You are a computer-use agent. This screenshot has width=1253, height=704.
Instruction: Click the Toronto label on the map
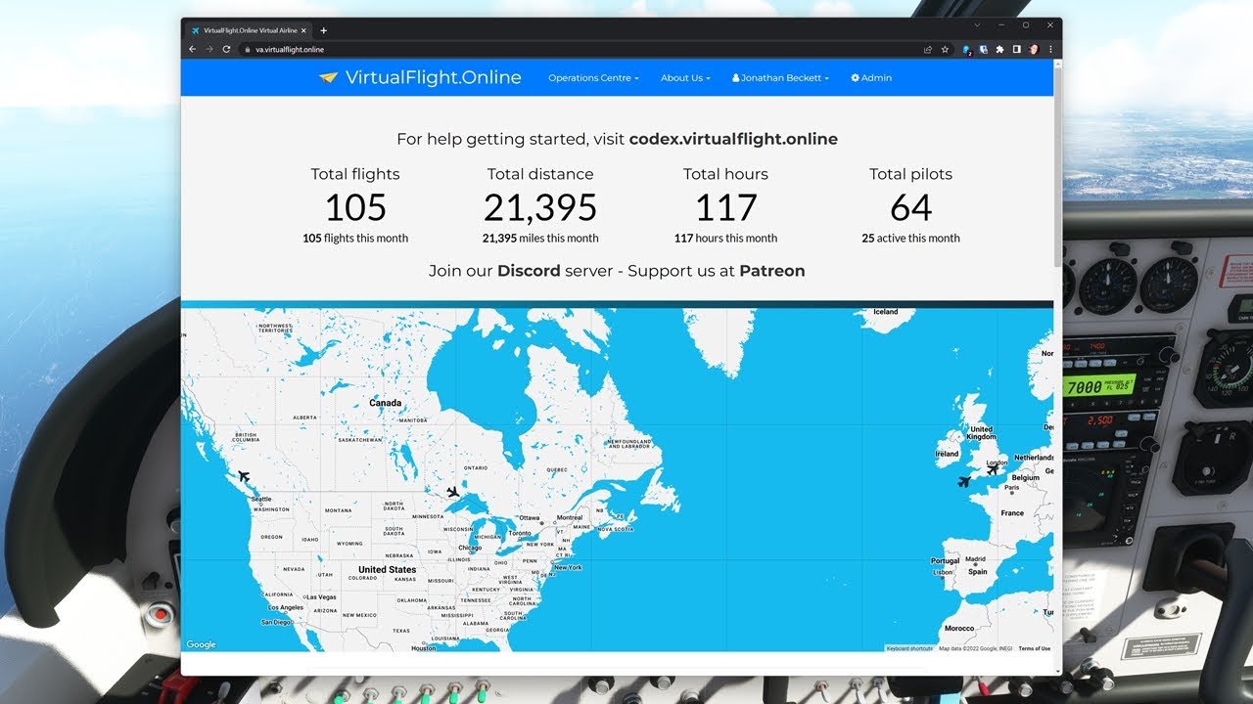(519, 533)
